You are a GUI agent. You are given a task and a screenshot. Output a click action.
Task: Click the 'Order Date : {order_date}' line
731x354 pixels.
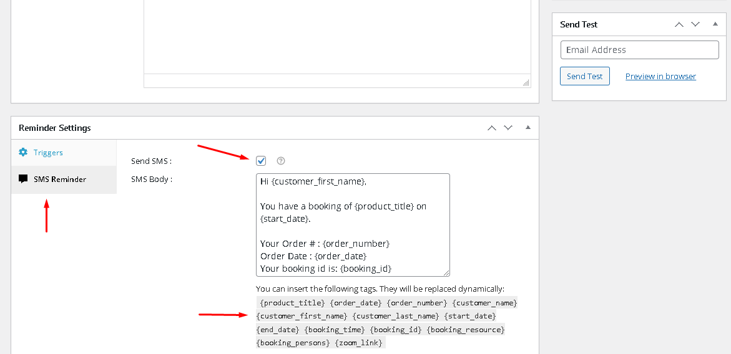313,256
